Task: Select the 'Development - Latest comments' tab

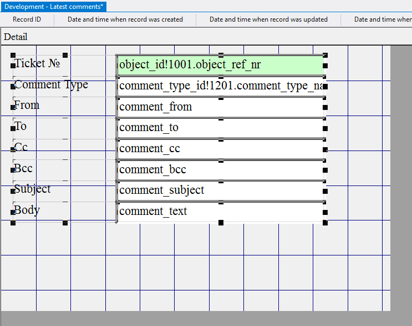Action: (54, 7)
